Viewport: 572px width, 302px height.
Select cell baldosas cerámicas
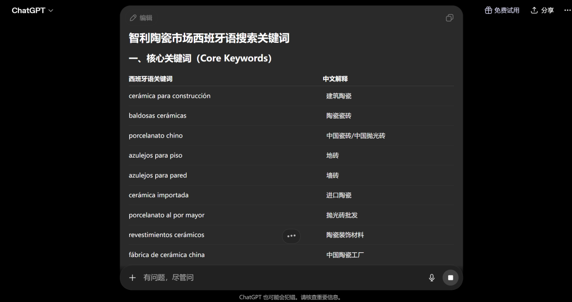point(158,116)
